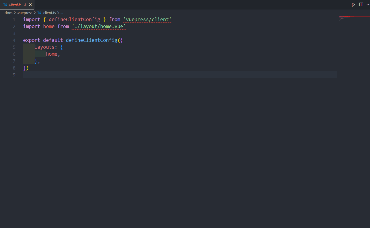Screen dimensions: 370x228
Task: Click 'home' identifier in second import line
Action: (x=49, y=26)
